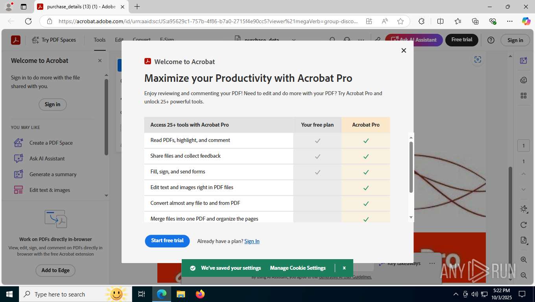Click the screenshot capture icon above the document

click(478, 59)
